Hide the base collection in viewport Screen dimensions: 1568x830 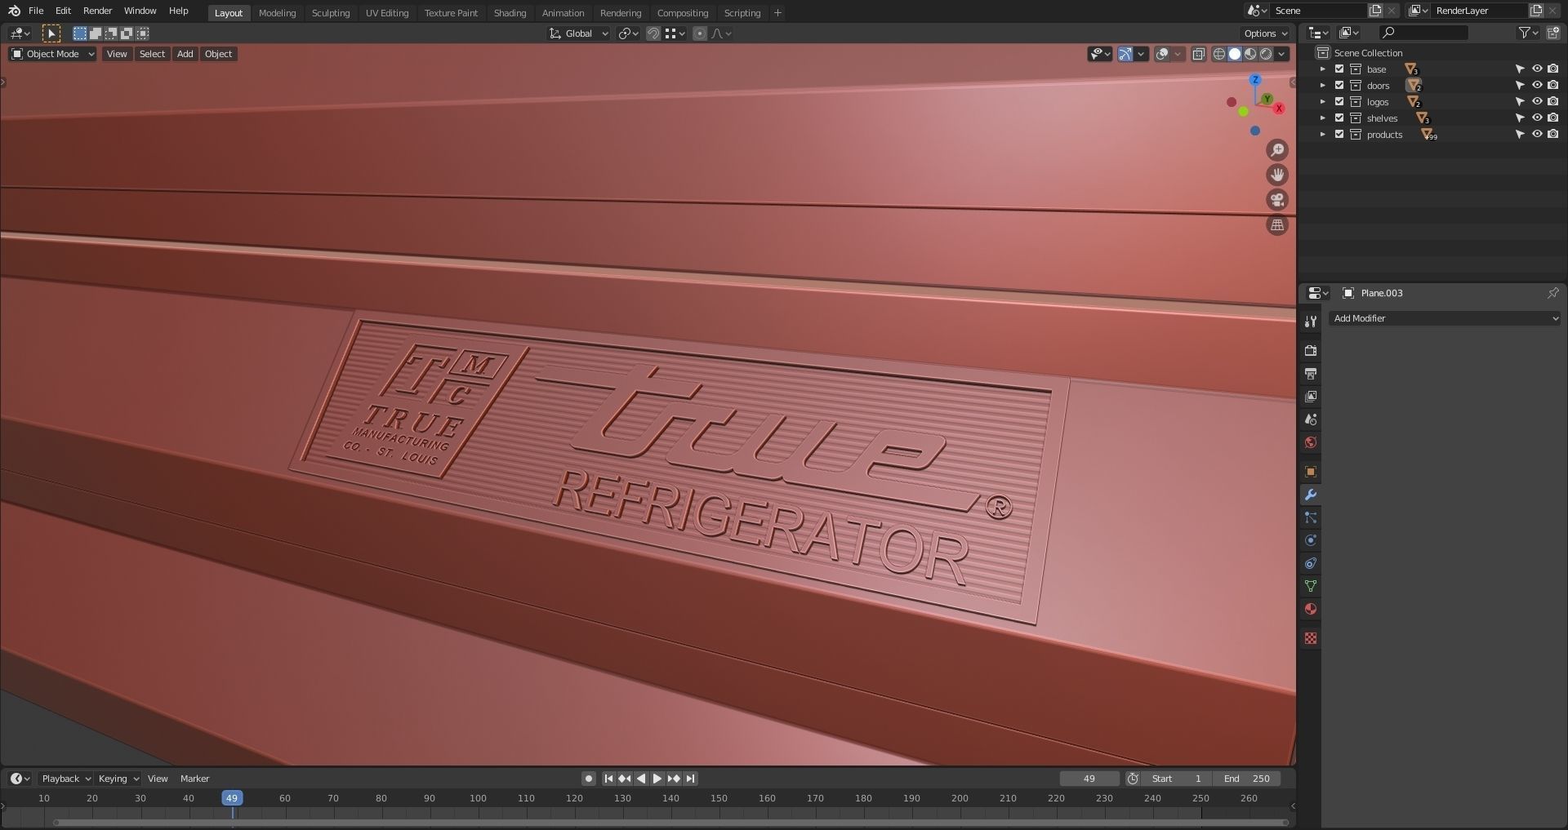(1537, 69)
